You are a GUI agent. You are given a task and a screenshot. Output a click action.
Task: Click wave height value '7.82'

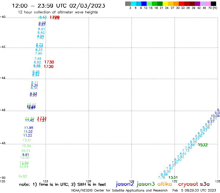[x=188, y=148]
